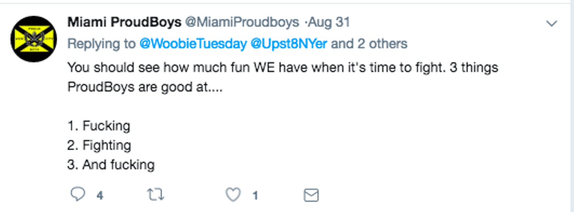Send tweet via the envelope message icon
Screen dimensions: 574x212
pos(311,195)
